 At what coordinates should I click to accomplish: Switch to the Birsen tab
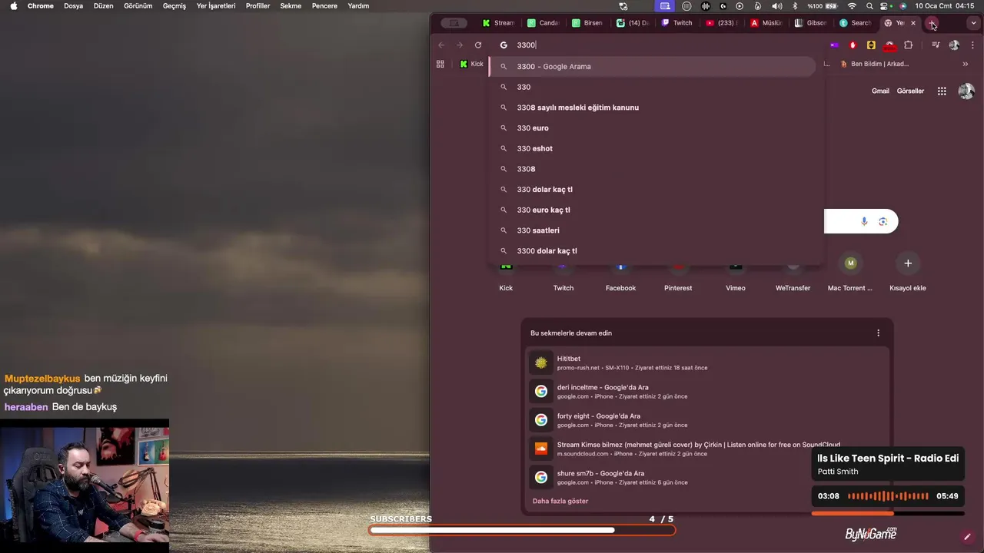pos(587,23)
